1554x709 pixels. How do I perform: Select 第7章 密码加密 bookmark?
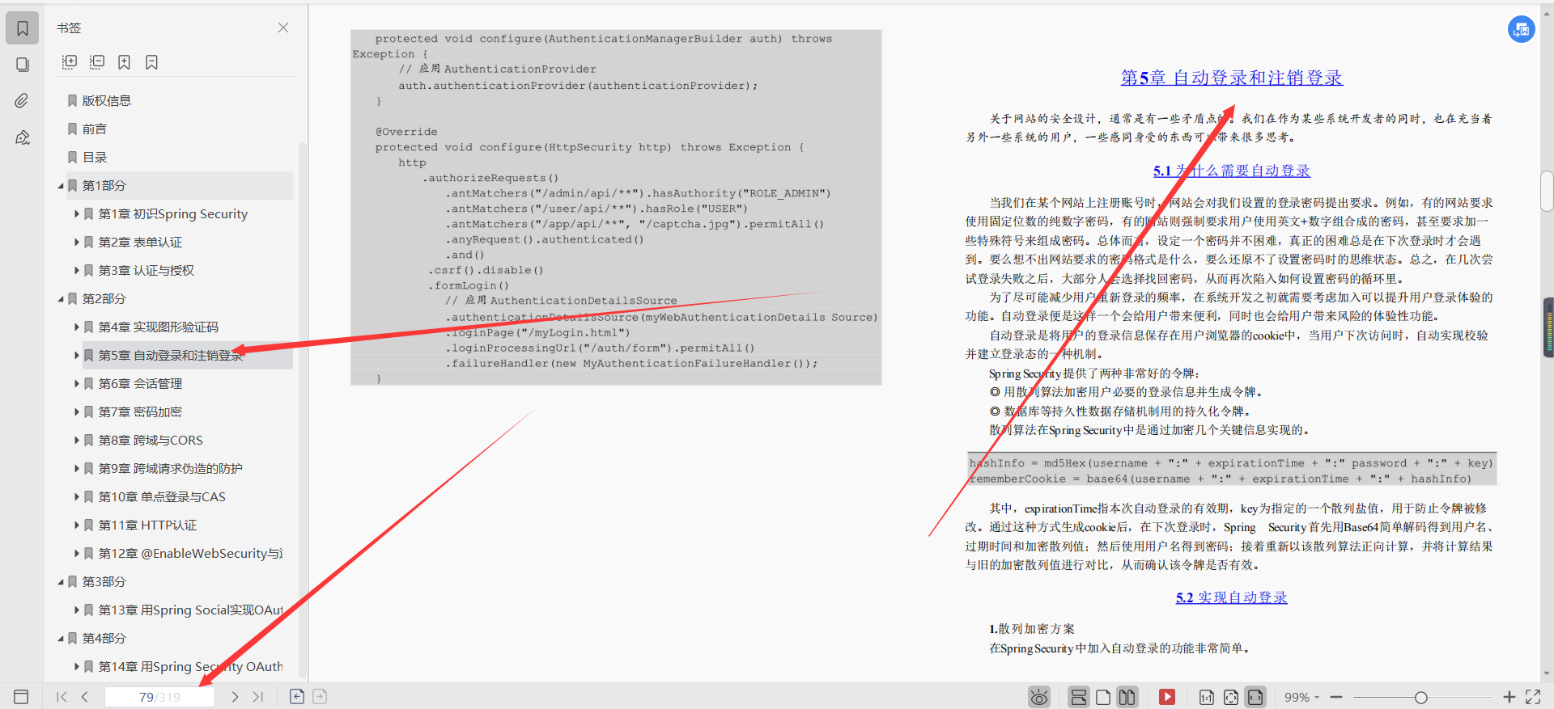tap(140, 412)
